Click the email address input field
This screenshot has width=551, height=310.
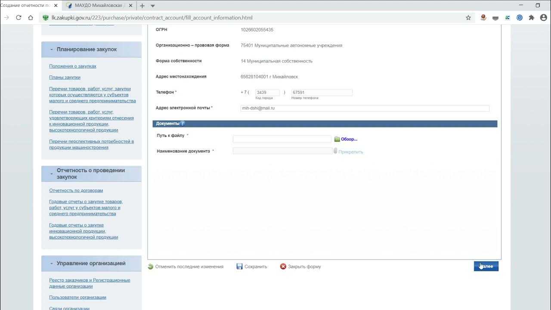coord(365,108)
